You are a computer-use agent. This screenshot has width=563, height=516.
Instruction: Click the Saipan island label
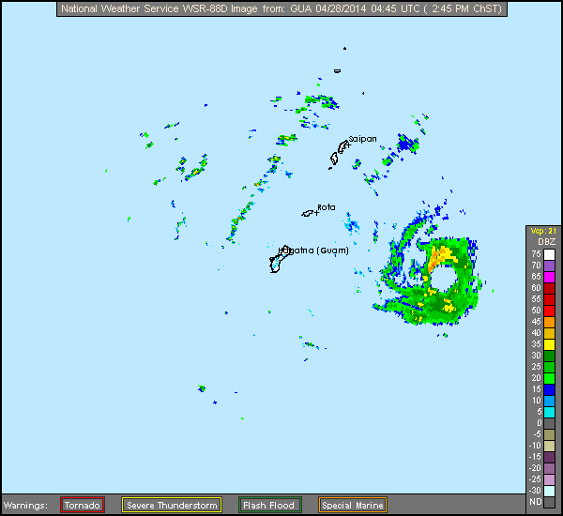[362, 139]
